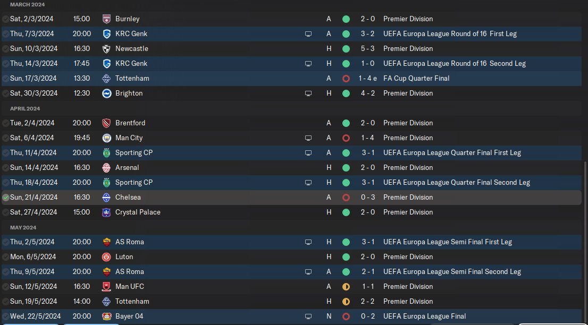Click the AS Roma badge on 2/5/2024

point(106,242)
